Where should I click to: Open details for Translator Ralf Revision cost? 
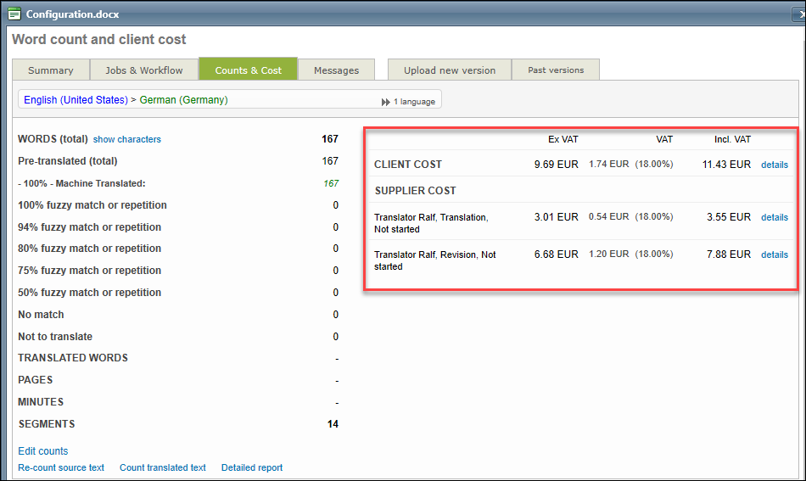pos(774,254)
